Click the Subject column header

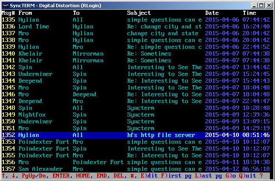pos(139,13)
